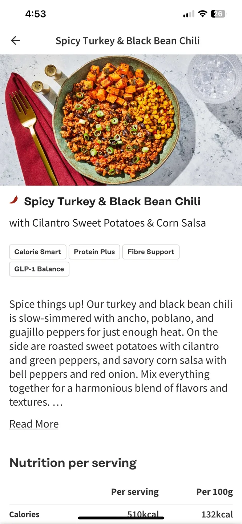Select the Per 100g column header

(214, 492)
